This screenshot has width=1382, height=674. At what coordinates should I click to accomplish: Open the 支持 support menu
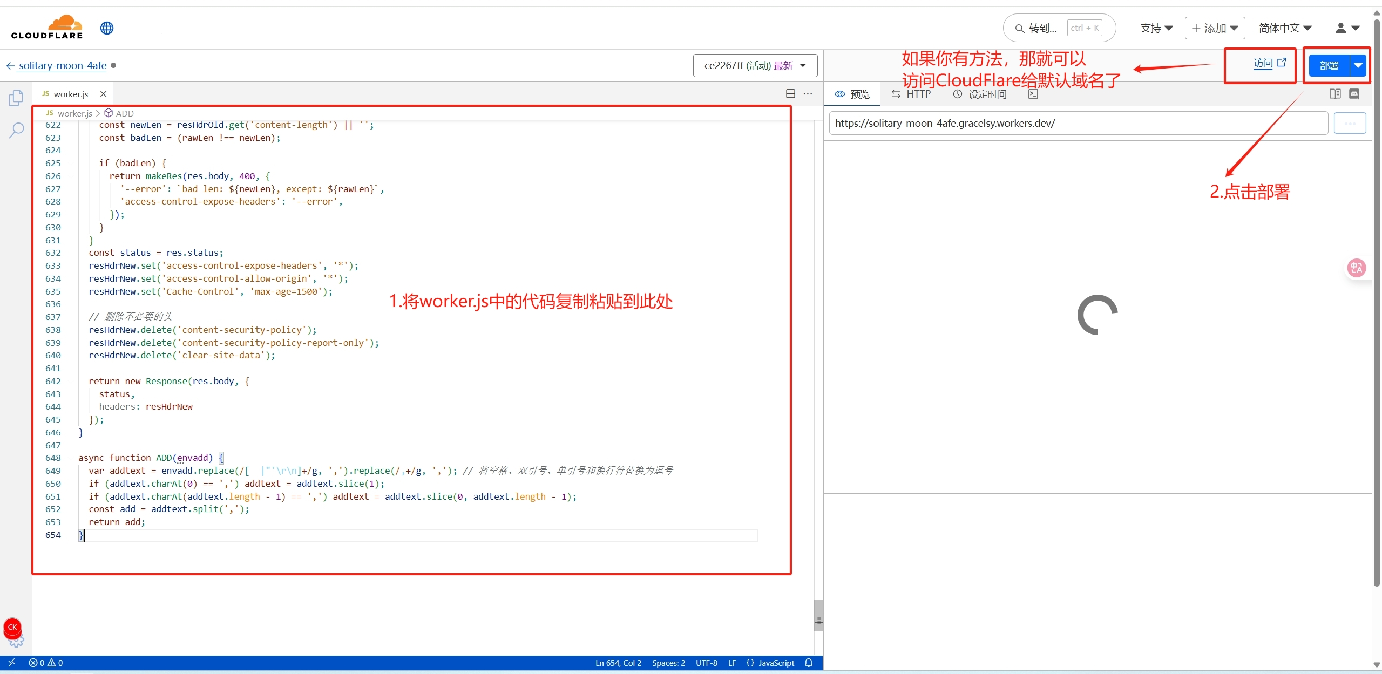click(1156, 28)
